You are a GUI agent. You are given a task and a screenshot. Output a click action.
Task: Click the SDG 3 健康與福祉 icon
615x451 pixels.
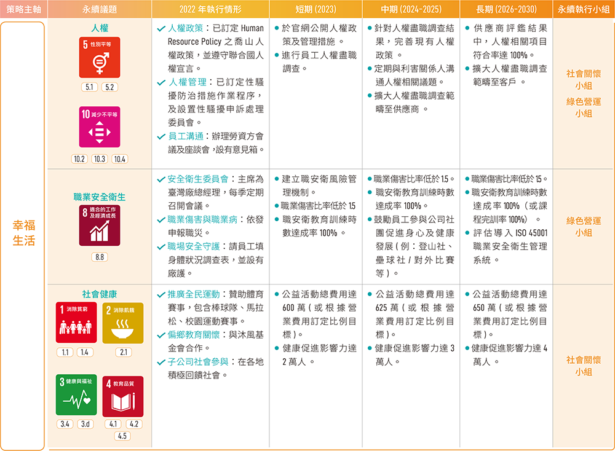pos(76,396)
